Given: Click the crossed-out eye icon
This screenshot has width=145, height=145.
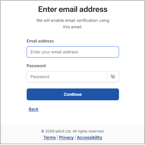Looking at the screenshot, I should tap(113, 77).
